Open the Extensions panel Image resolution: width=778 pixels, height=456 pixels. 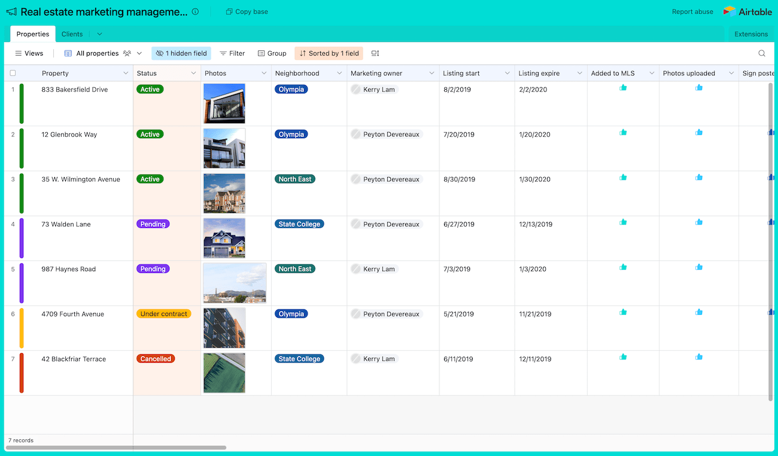coord(751,34)
